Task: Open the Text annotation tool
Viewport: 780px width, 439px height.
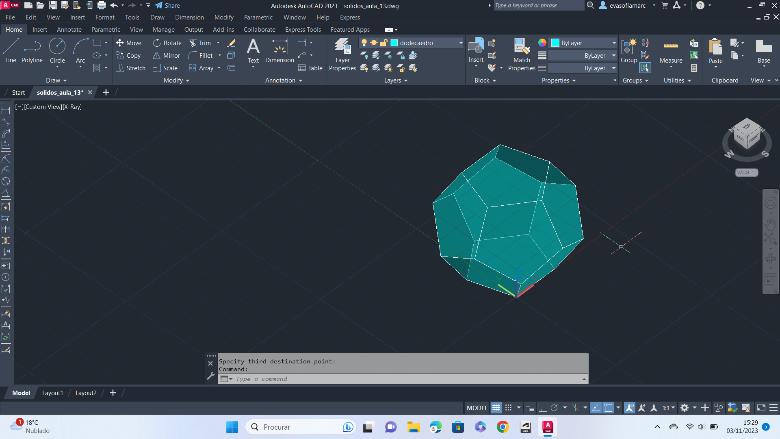Action: click(x=253, y=50)
